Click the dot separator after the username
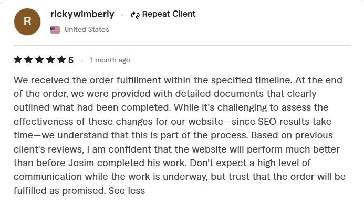Viewport: 364px width, 205px height. [122, 15]
